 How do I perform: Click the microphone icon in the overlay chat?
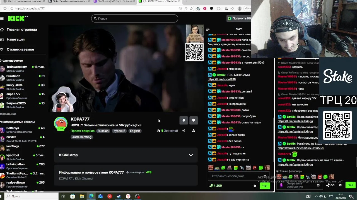281,185
